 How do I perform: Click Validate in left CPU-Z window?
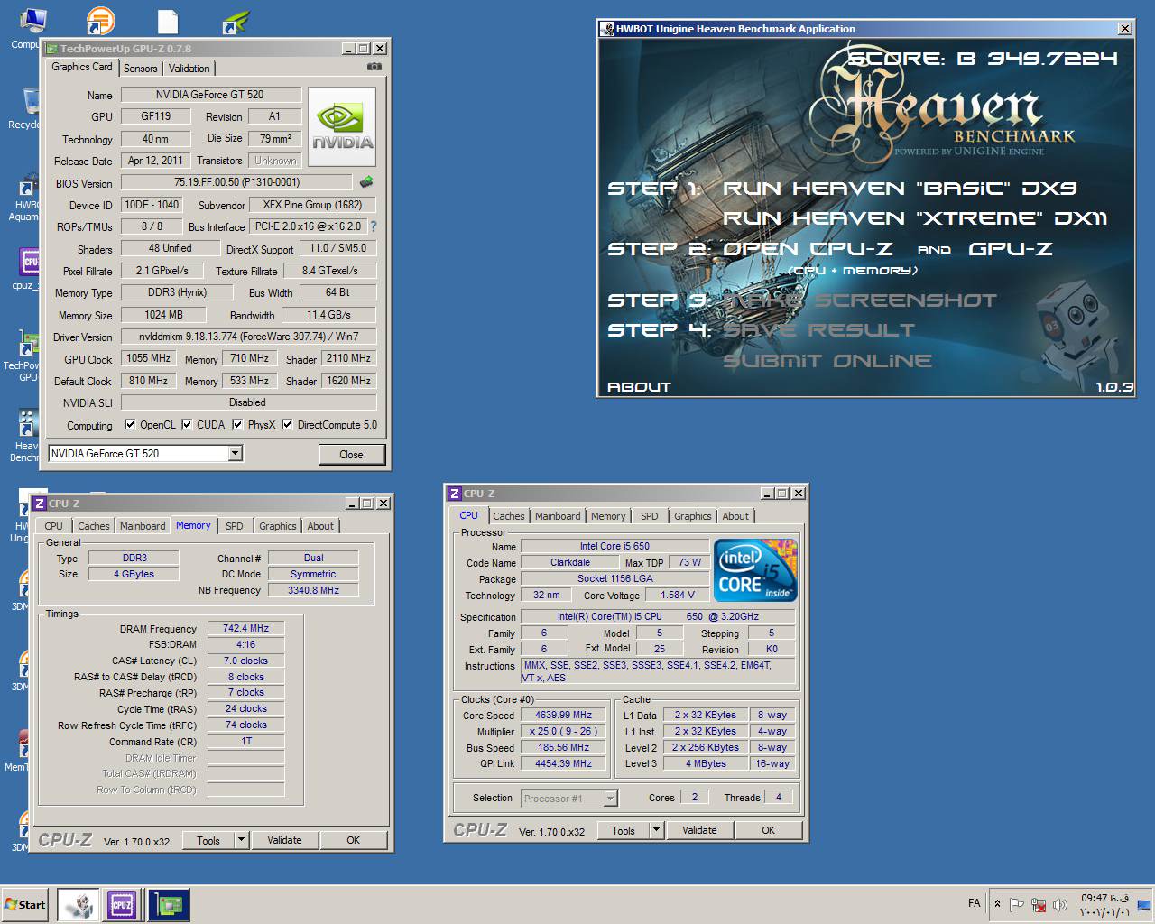pos(284,840)
